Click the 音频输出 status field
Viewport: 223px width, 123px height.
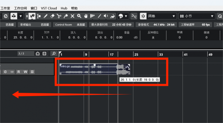(x=34, y=24)
